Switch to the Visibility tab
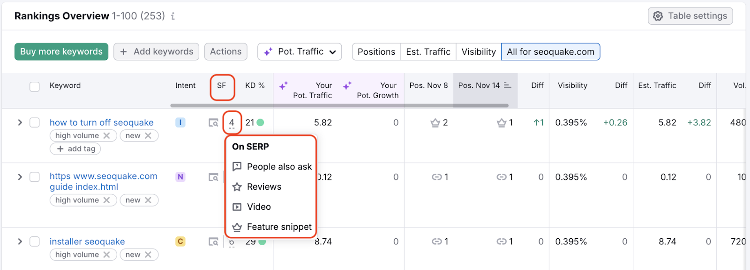This screenshot has height=270, width=750. (x=478, y=52)
